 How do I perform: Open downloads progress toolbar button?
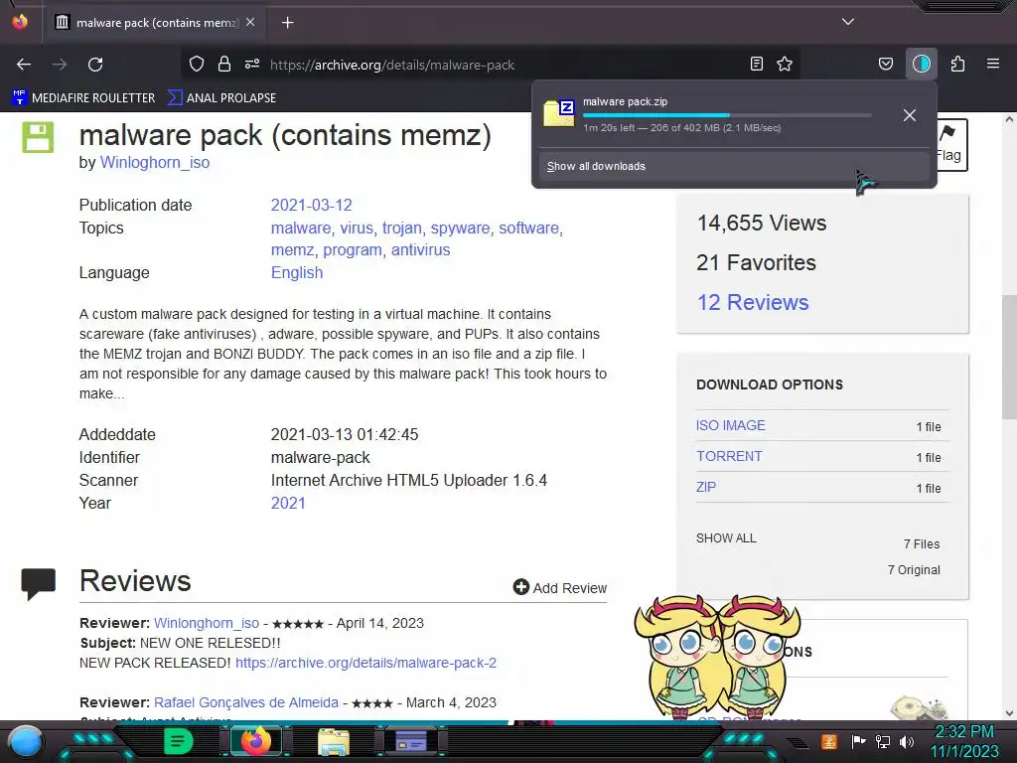coord(922,64)
